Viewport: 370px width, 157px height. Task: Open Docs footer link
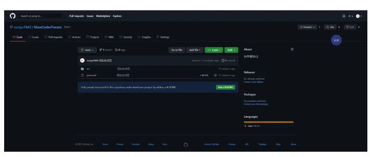click(x=165, y=144)
